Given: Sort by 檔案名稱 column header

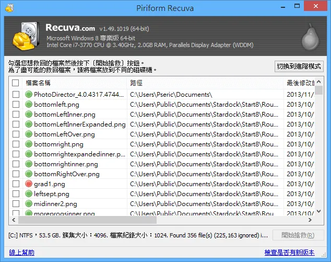Looking at the screenshot, I should point(74,83).
